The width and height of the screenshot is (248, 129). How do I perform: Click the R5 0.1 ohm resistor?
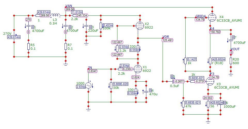pyautogui.click(x=28, y=47)
